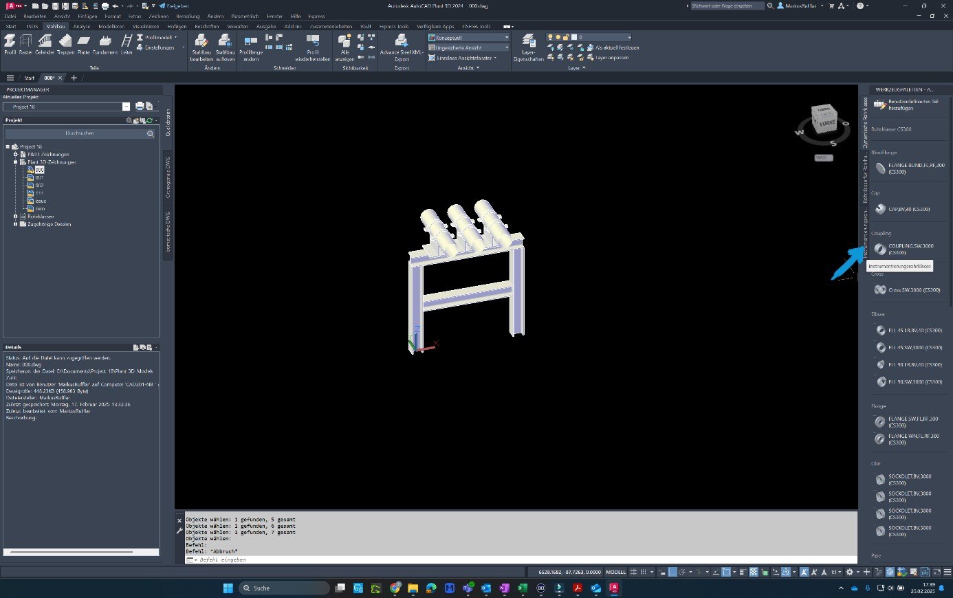Click the refresh icon in Projekt header
Screen dimensions: 953x598
149,120
